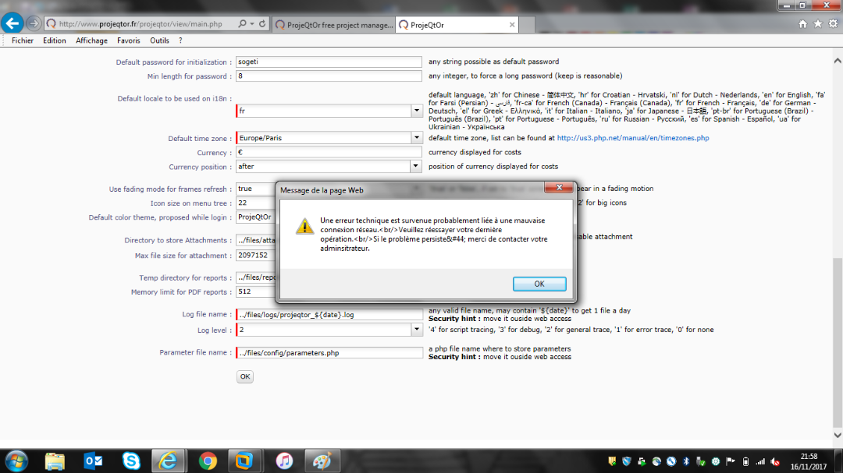Click the ProjeQtOr site icon in the address bar
Image resolution: width=843 pixels, height=473 pixels.
coord(51,23)
